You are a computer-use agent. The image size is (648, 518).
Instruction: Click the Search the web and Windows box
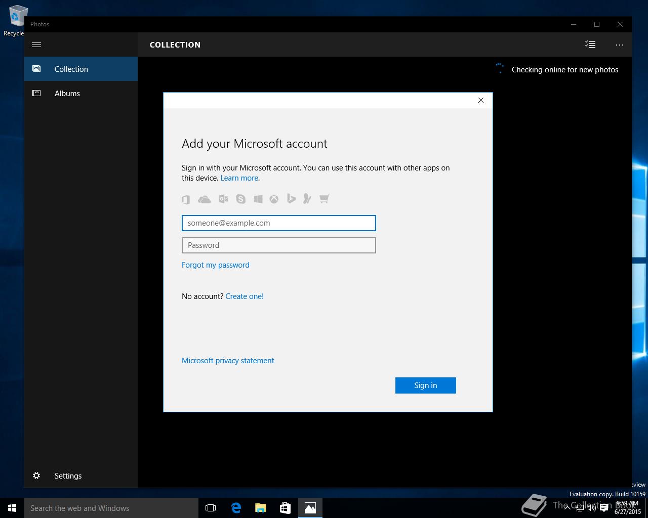click(111, 508)
